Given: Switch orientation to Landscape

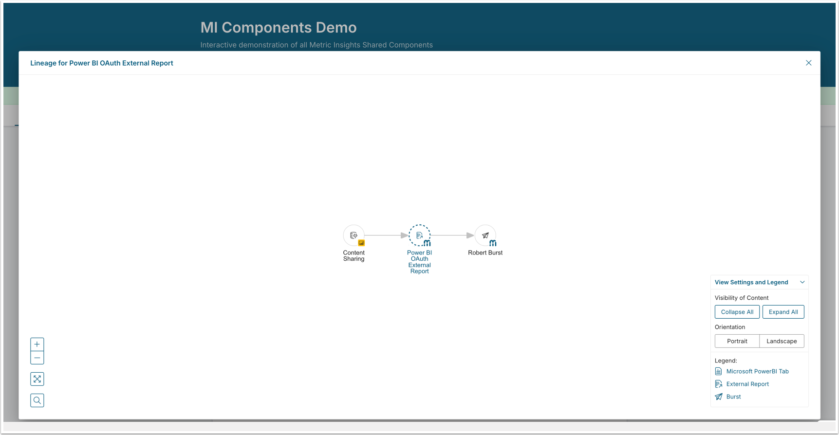Looking at the screenshot, I should 782,341.
